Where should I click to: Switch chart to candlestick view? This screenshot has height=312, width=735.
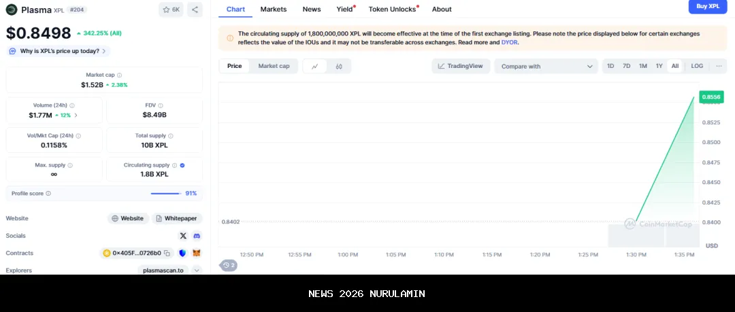339,66
